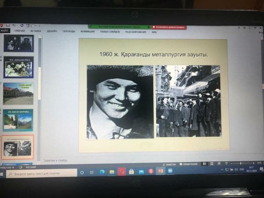Image resolution: width=264 pixels, height=198 pixels.
Task: Select the slide 7 building thumbnail
Action: point(18,93)
